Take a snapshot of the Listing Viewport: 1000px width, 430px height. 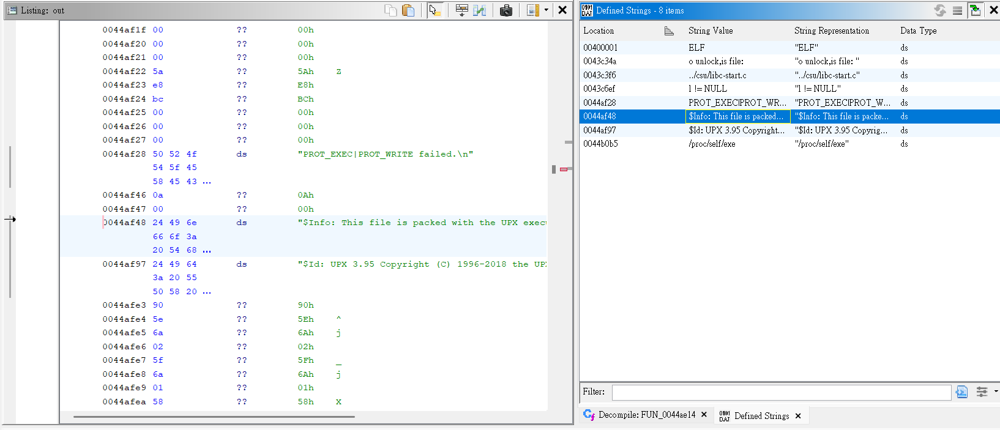tap(506, 10)
